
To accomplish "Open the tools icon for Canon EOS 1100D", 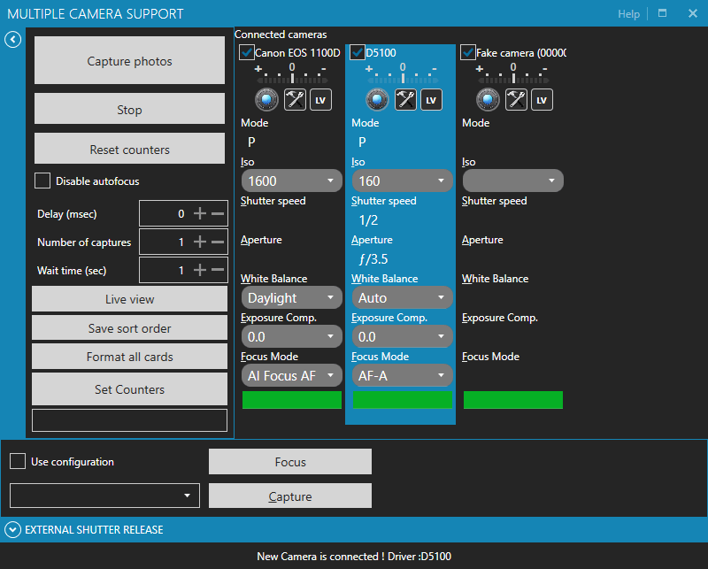I will (293, 99).
